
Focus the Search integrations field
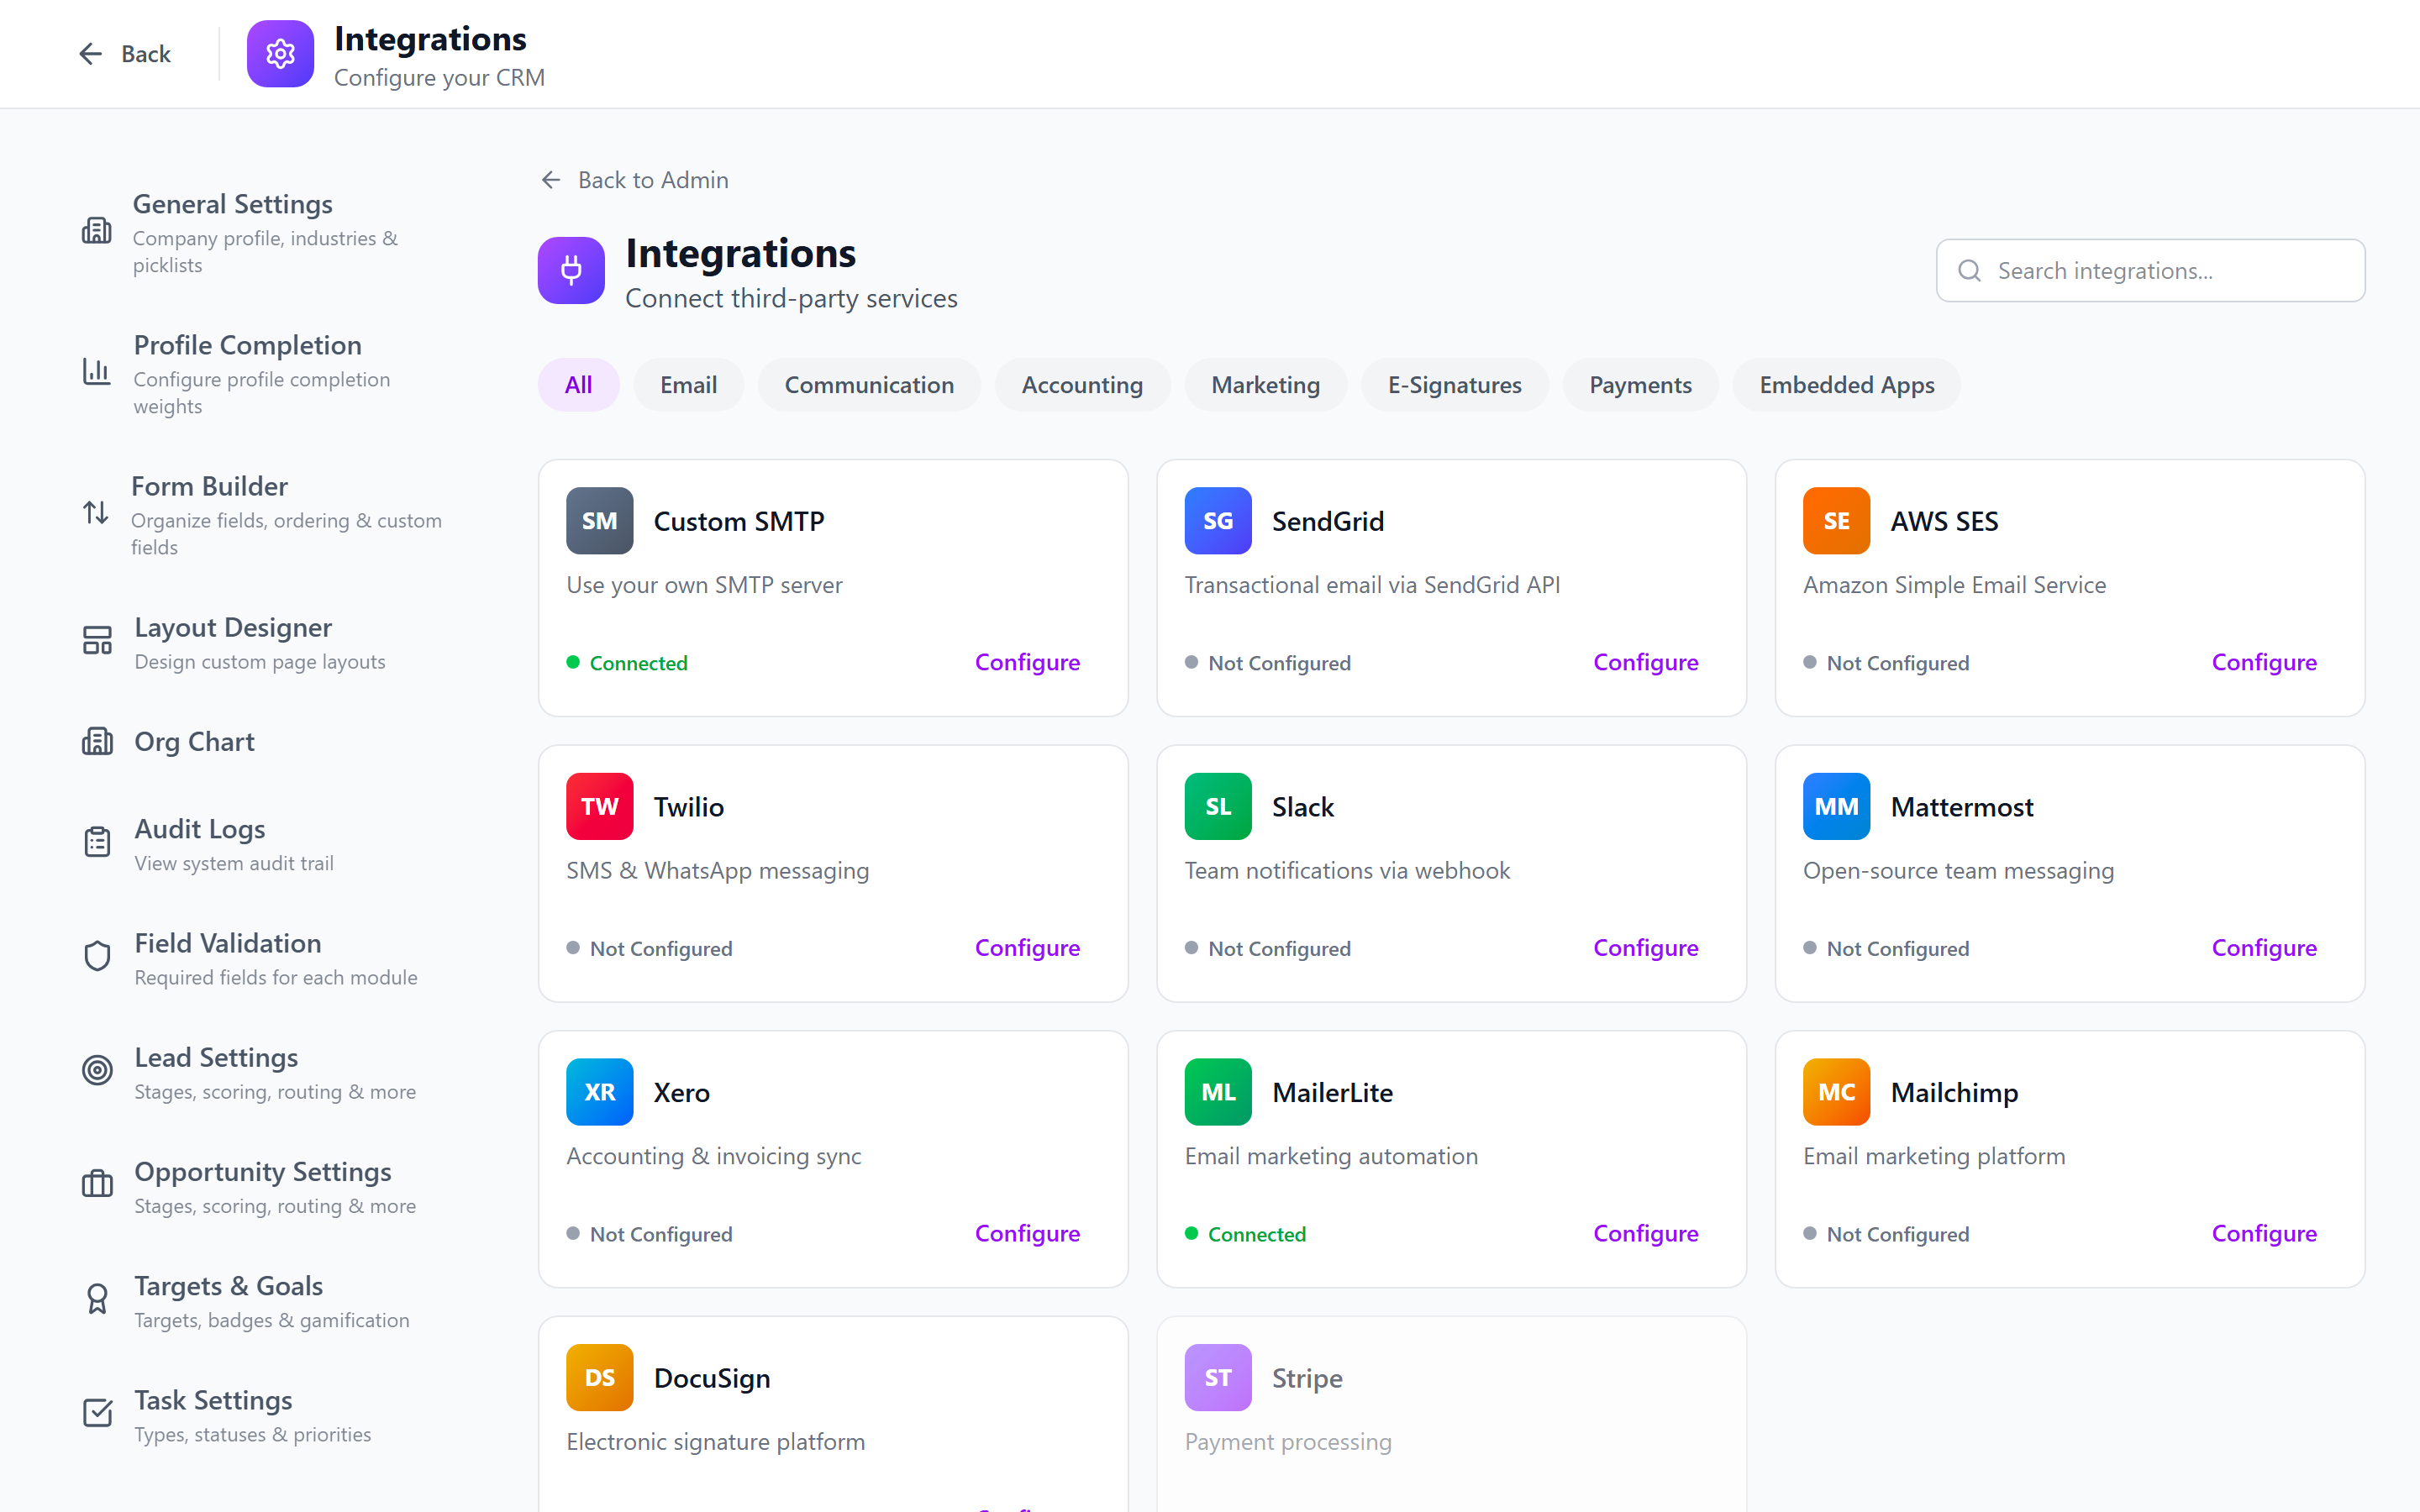[2150, 271]
